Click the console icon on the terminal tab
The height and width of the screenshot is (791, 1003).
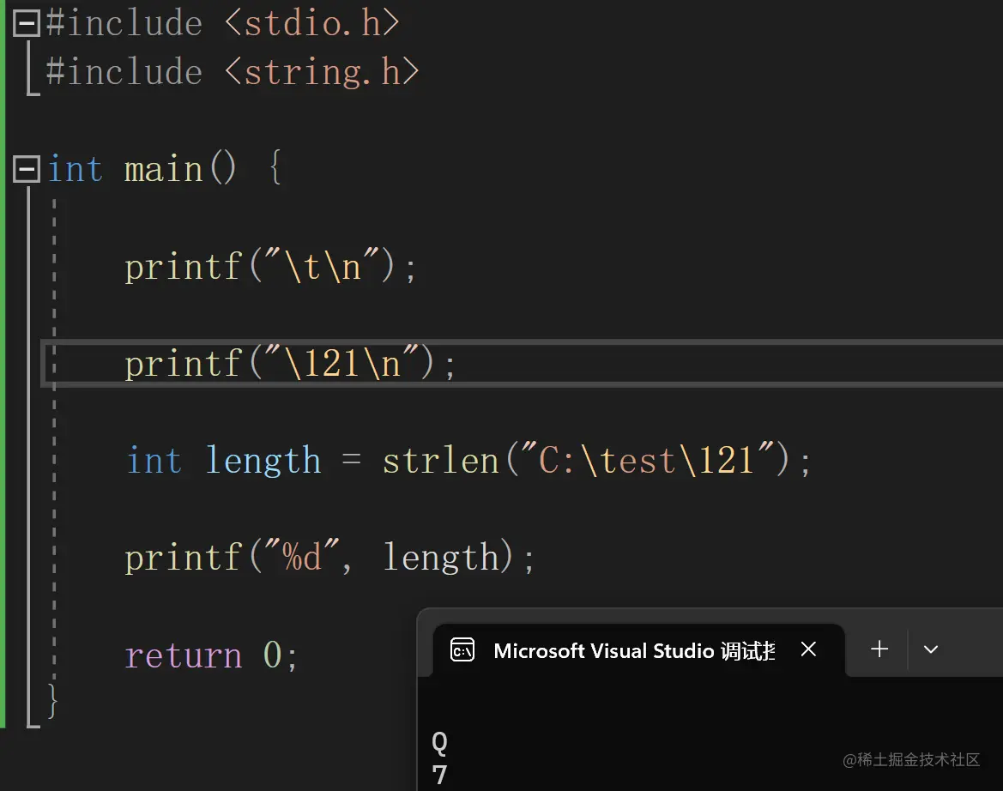(x=462, y=650)
